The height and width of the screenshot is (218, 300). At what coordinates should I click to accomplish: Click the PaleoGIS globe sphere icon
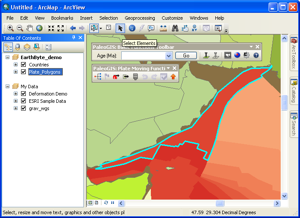click(237, 55)
